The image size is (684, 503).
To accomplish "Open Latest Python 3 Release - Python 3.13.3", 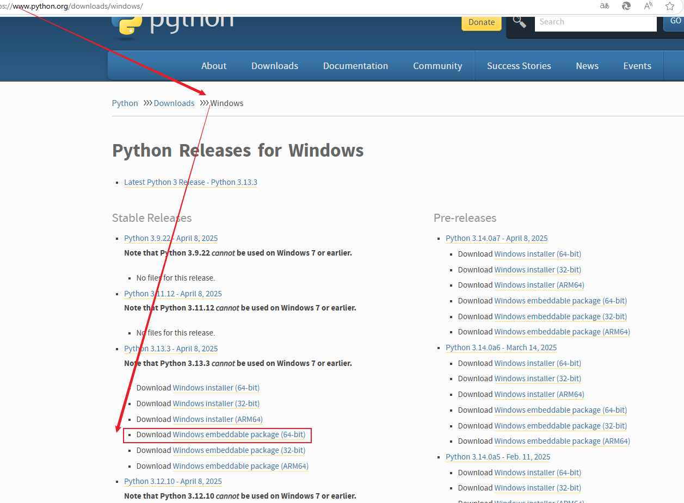I will (190, 182).
